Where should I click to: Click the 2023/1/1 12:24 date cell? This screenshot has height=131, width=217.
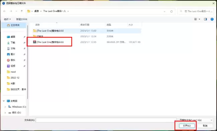pyautogui.click(x=88, y=36)
